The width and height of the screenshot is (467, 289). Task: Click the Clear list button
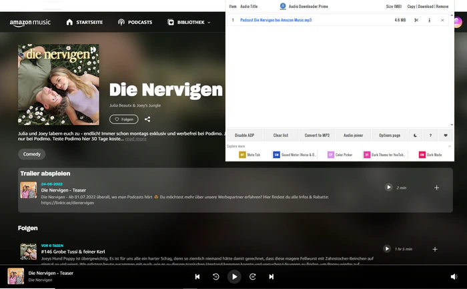(281, 135)
